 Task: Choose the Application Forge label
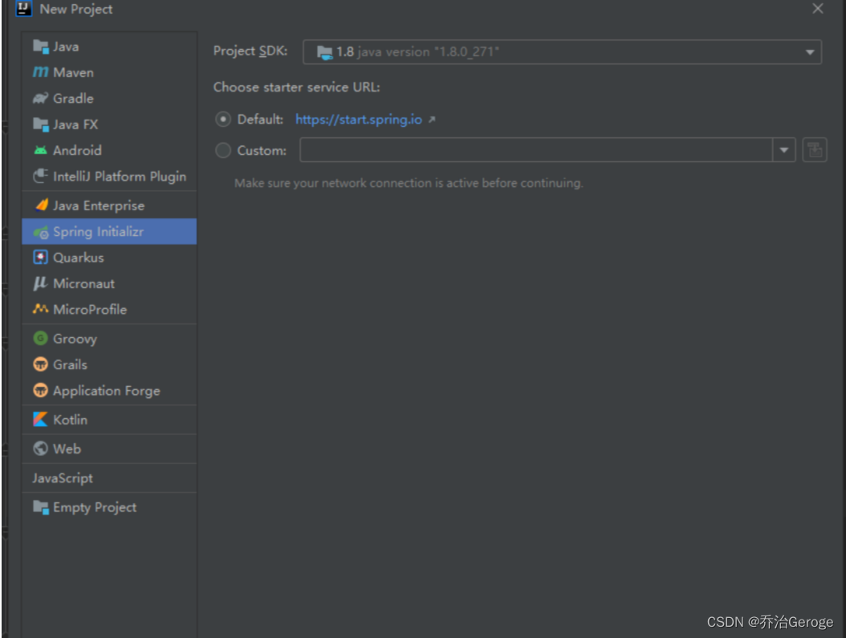106,391
